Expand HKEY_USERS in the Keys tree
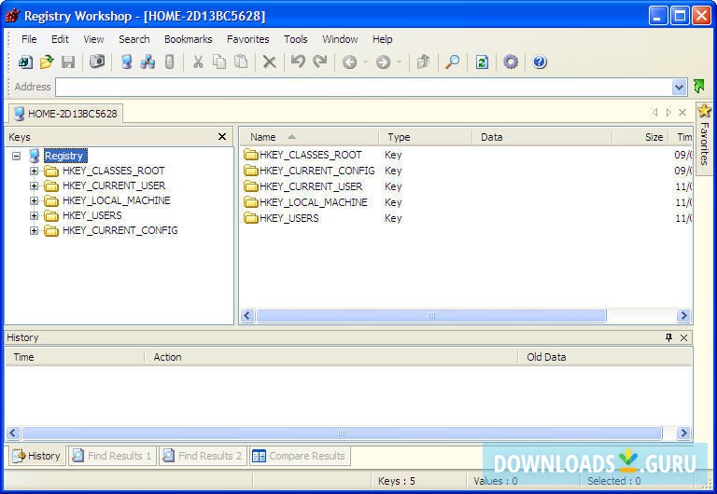 point(34,215)
